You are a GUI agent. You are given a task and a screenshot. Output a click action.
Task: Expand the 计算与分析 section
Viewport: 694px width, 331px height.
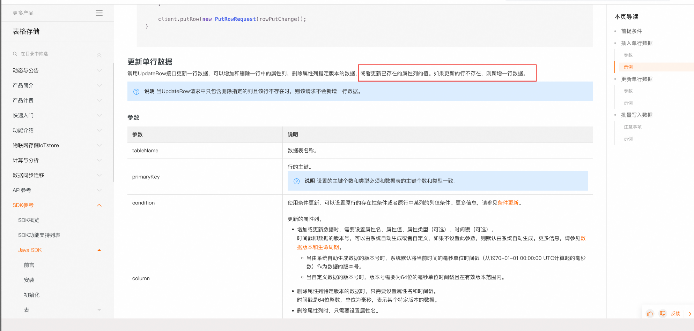click(99, 160)
